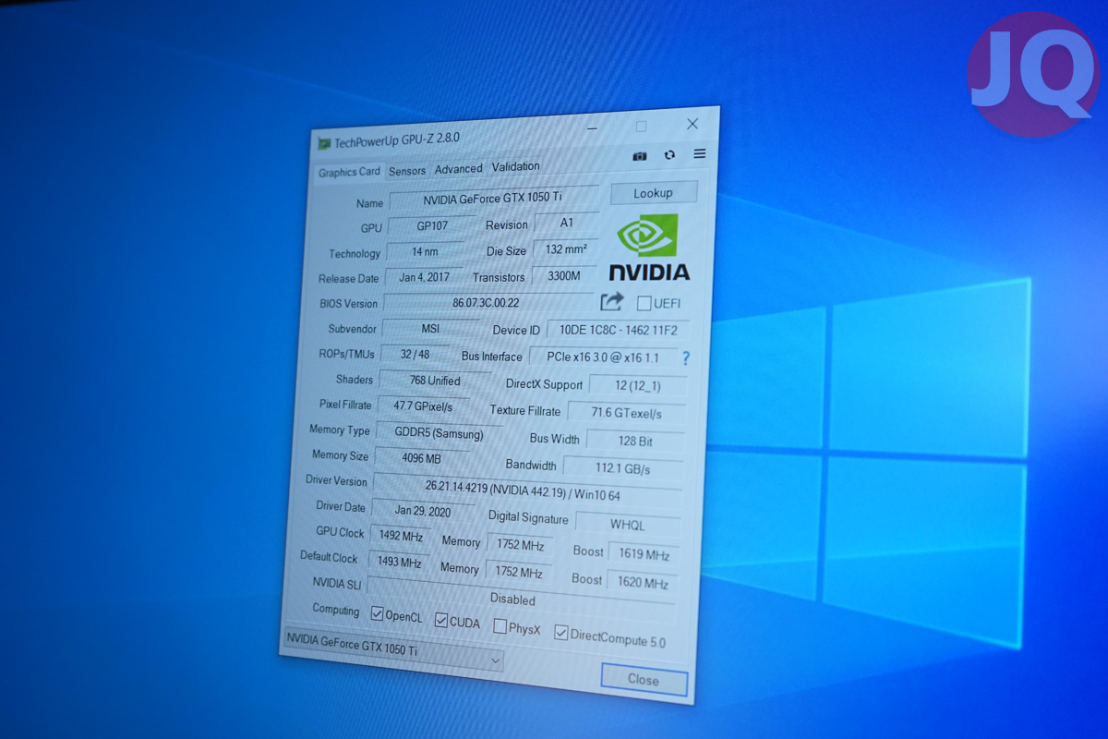Toggle the CUDA checkbox
Viewport: 1108px width, 739px height.
[441, 620]
